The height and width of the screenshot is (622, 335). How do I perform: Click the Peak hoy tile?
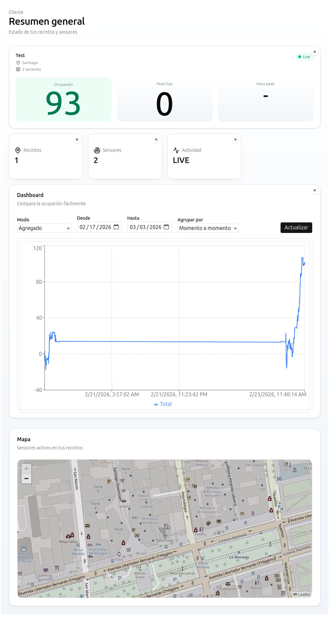click(x=164, y=99)
